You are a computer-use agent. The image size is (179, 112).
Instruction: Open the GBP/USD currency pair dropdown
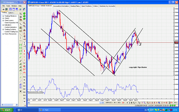[109, 103]
